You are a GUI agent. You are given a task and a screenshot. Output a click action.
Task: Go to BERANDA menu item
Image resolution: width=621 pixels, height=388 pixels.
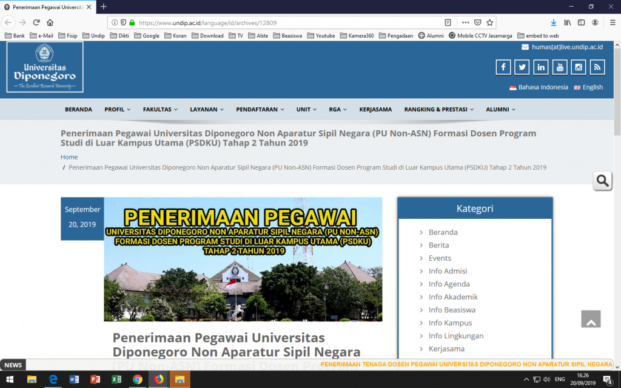click(x=78, y=110)
